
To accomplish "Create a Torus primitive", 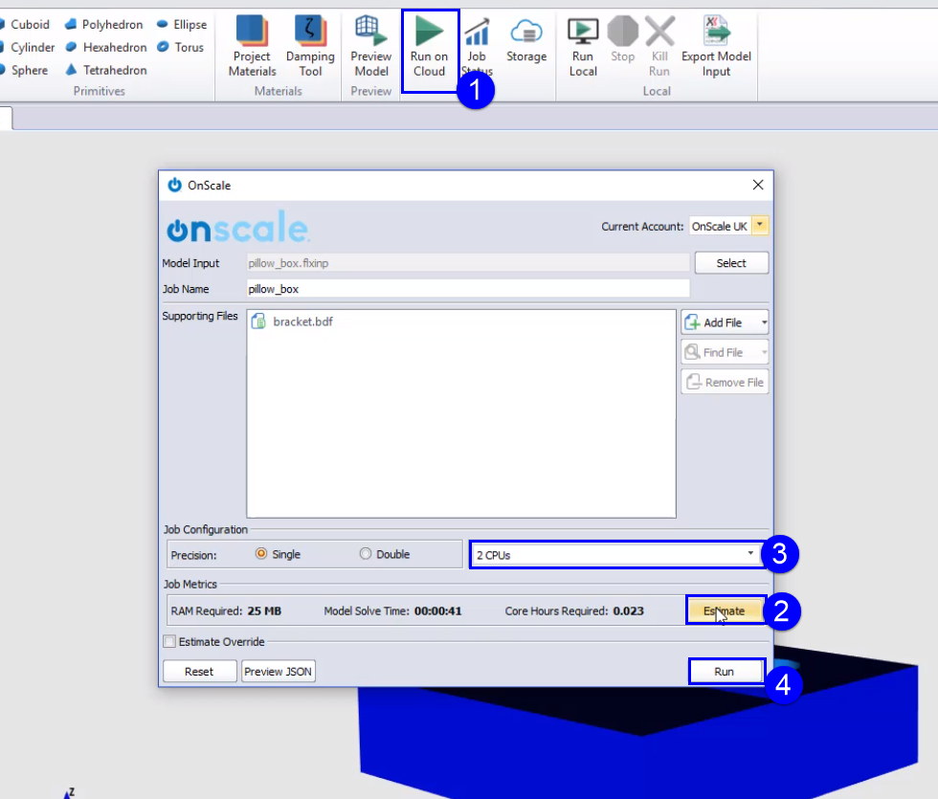I will point(180,47).
